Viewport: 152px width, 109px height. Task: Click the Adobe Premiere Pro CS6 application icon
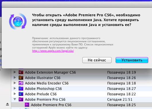point(27,105)
